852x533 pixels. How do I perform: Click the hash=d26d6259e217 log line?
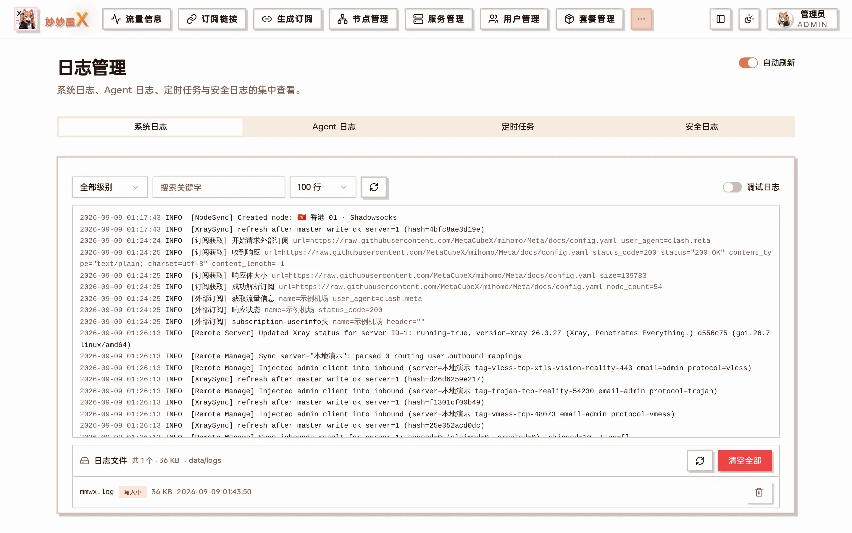[282, 379]
